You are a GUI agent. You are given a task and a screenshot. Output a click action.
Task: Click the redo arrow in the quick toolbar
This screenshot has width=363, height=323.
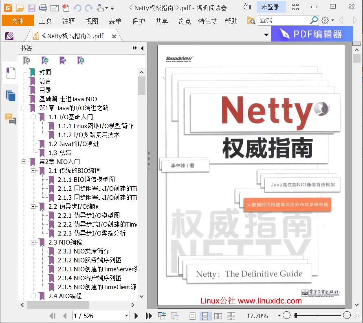[x=89, y=8]
